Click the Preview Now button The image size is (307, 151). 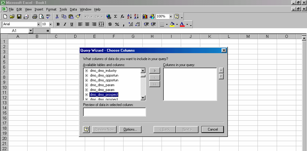pos(104,129)
